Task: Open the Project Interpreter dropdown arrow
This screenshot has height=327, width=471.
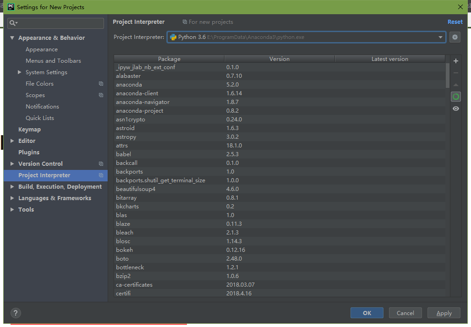Action: point(440,37)
